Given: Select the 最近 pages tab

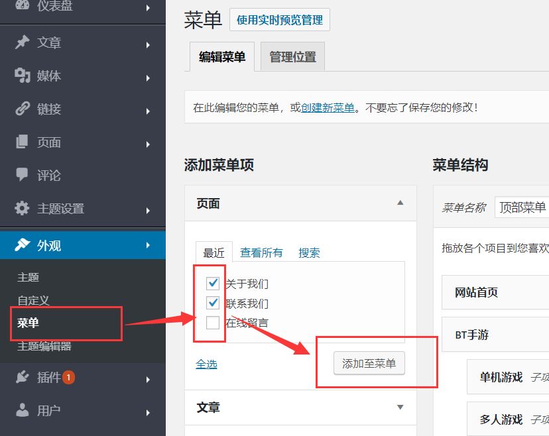Looking at the screenshot, I should point(213,252).
